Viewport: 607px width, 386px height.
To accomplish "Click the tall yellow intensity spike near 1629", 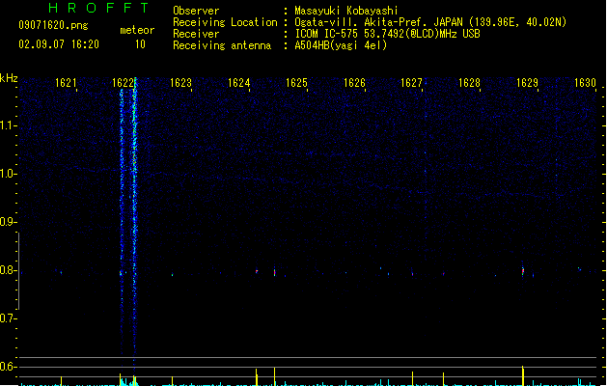I will [523, 375].
